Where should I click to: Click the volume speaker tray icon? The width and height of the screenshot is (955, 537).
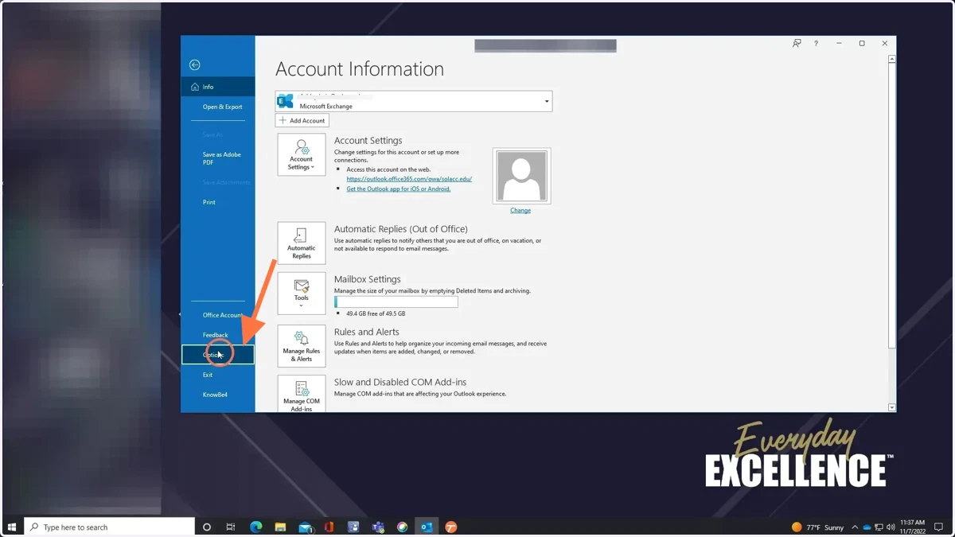pyautogui.click(x=891, y=527)
